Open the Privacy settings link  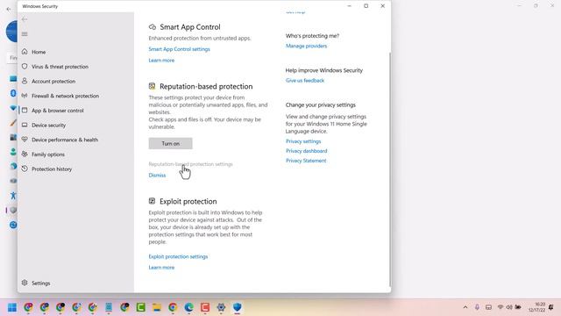pos(303,141)
